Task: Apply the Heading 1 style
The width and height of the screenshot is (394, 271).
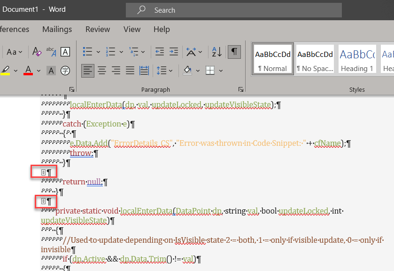Action: pyautogui.click(x=357, y=58)
